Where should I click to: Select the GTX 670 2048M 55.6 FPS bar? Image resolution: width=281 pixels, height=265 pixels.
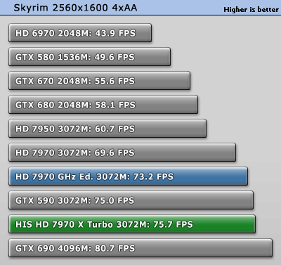(x=99, y=81)
